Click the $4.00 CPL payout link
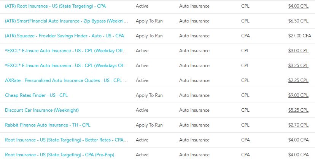315x159 pixels. [298, 6]
